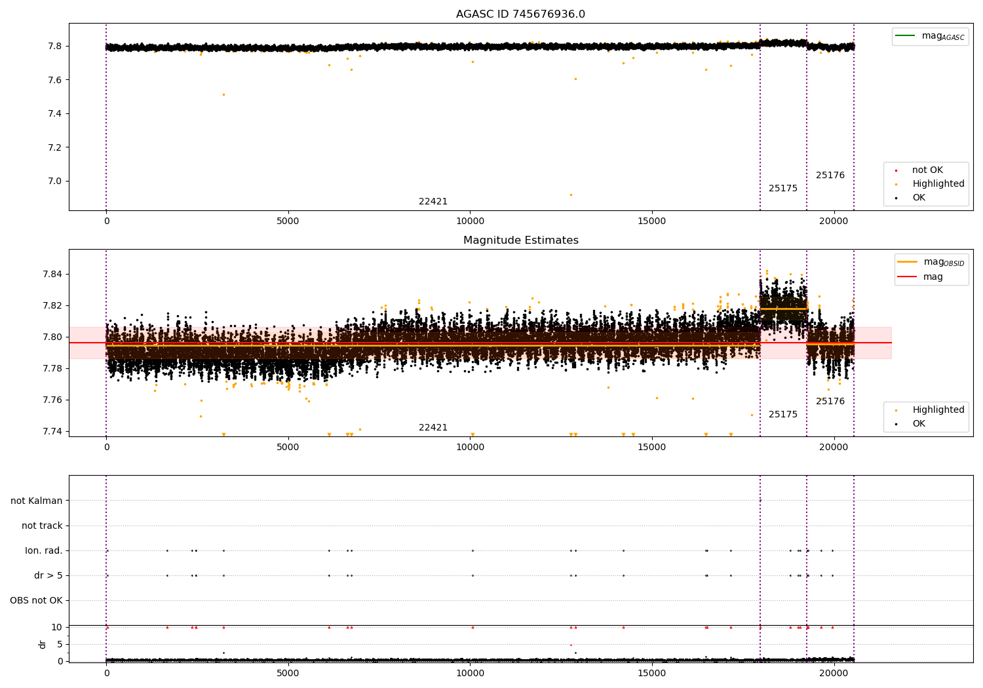Viewport: 983px width, 688px height.
Task: Click the orange mag OBSID segment for 25175
Action: [783, 309]
